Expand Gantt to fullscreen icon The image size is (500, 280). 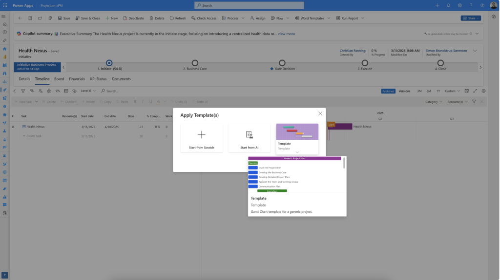(x=475, y=91)
